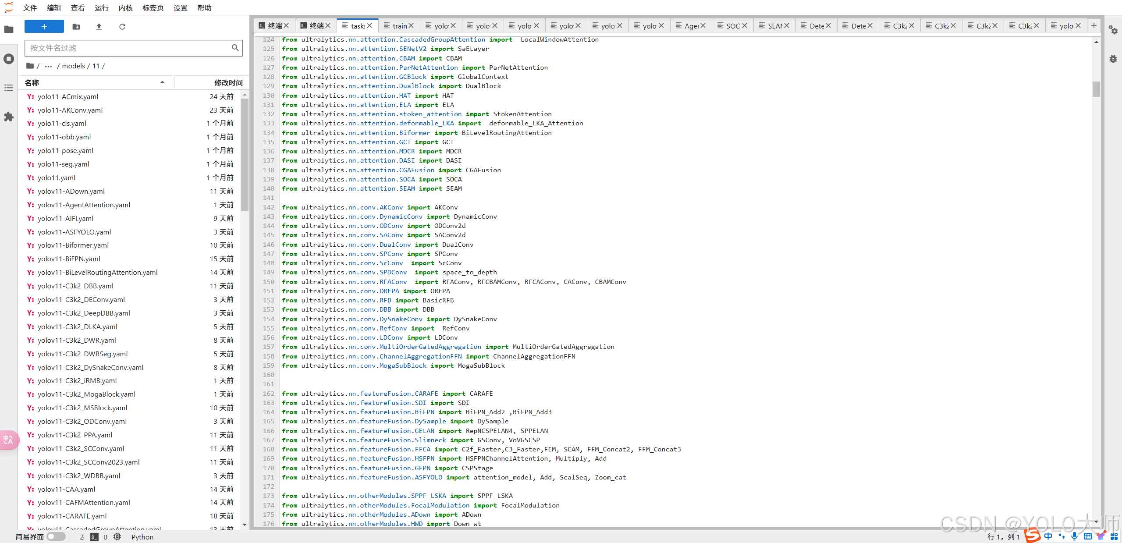The width and height of the screenshot is (1122, 543).
Task: Click the upload files icon
Action: pyautogui.click(x=99, y=27)
